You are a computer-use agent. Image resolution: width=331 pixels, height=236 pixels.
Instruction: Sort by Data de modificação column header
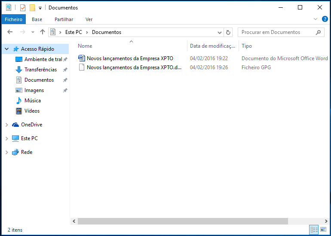click(x=213, y=46)
